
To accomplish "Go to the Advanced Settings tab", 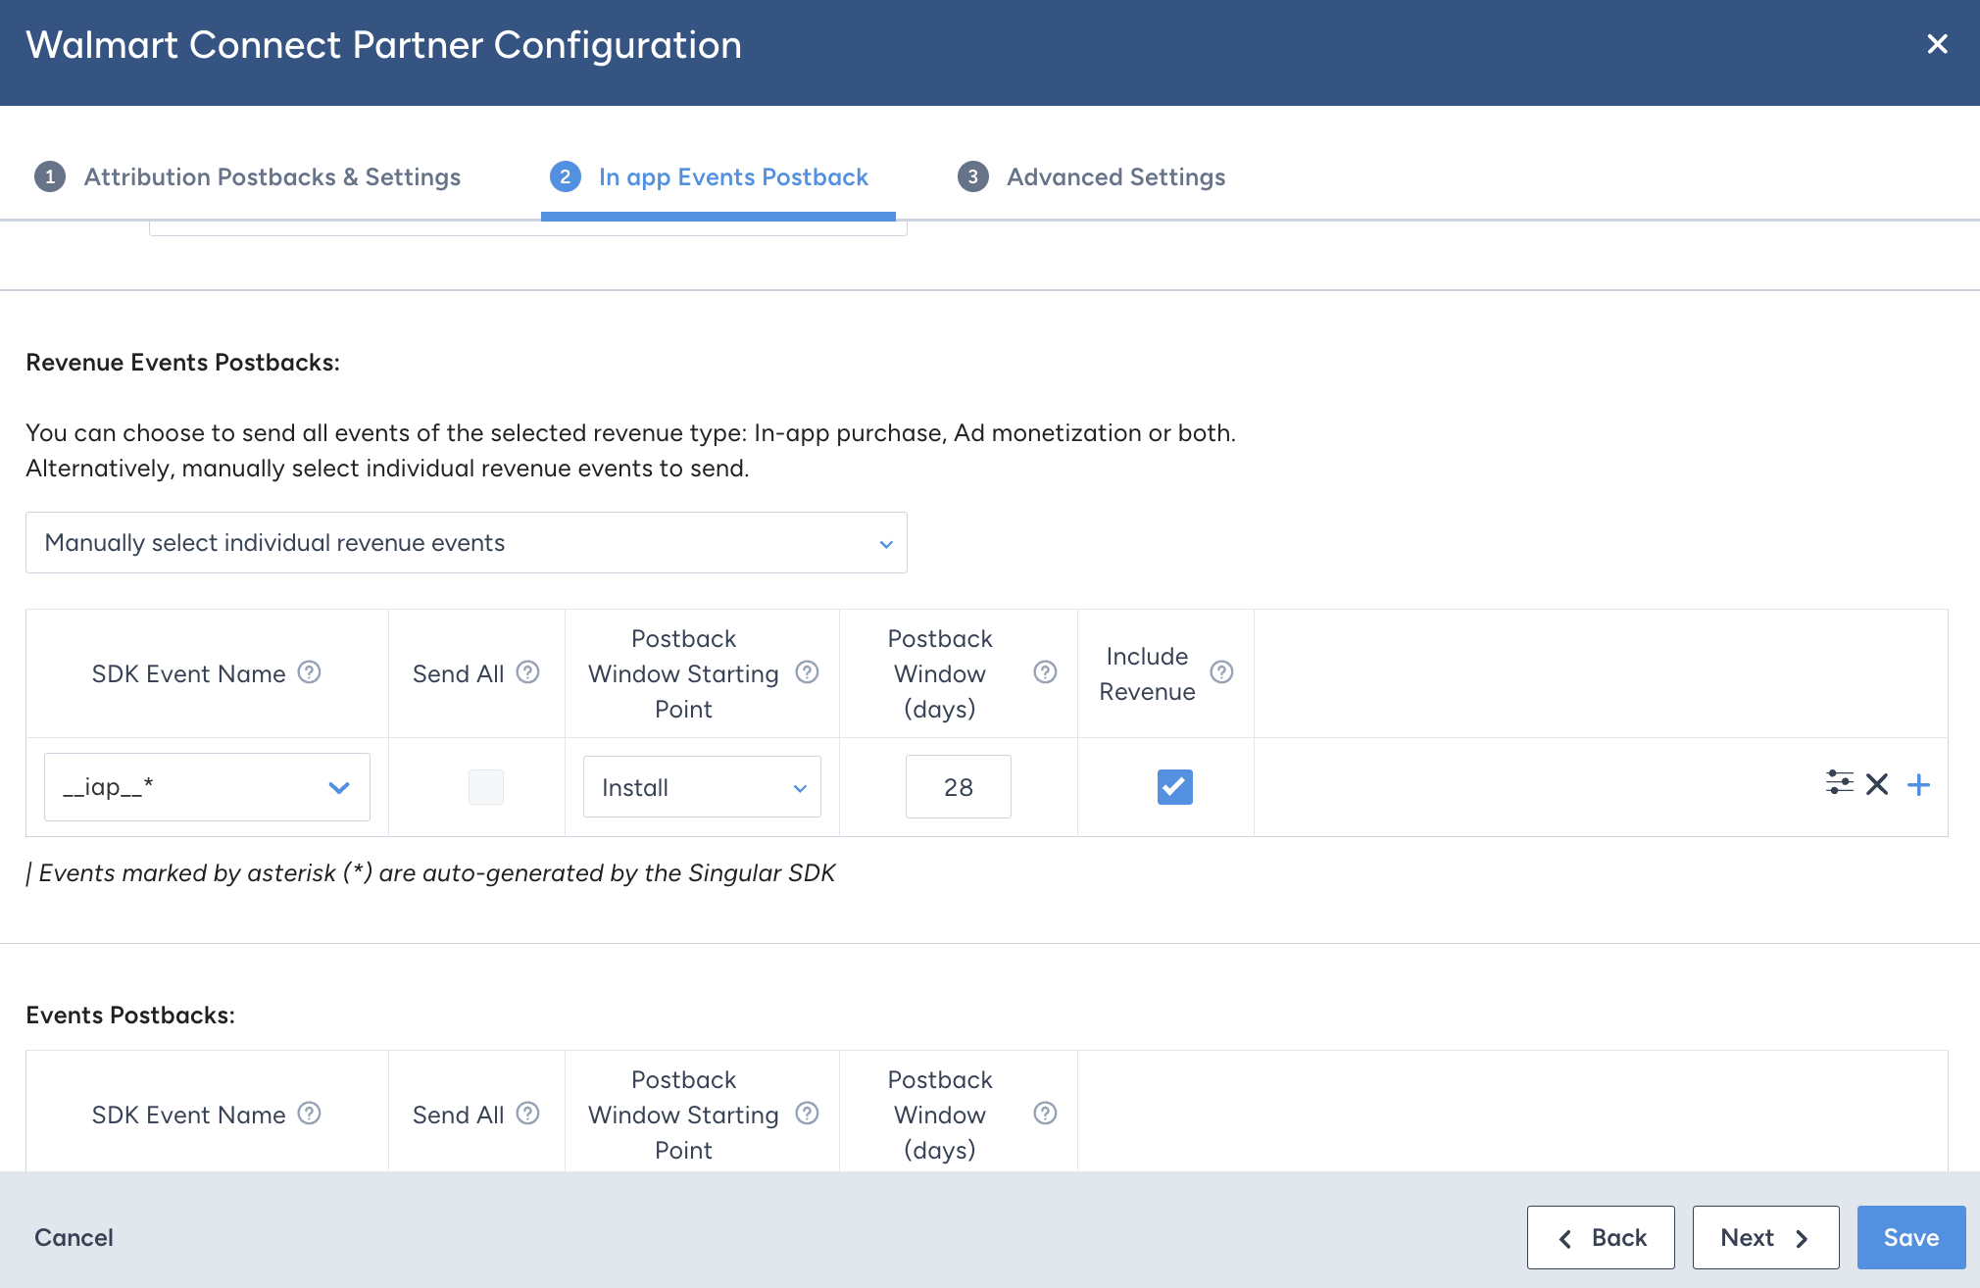I will (1091, 177).
